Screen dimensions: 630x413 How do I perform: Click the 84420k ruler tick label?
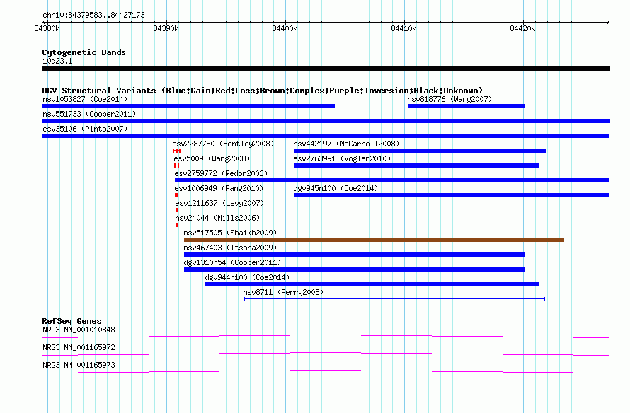[522, 28]
